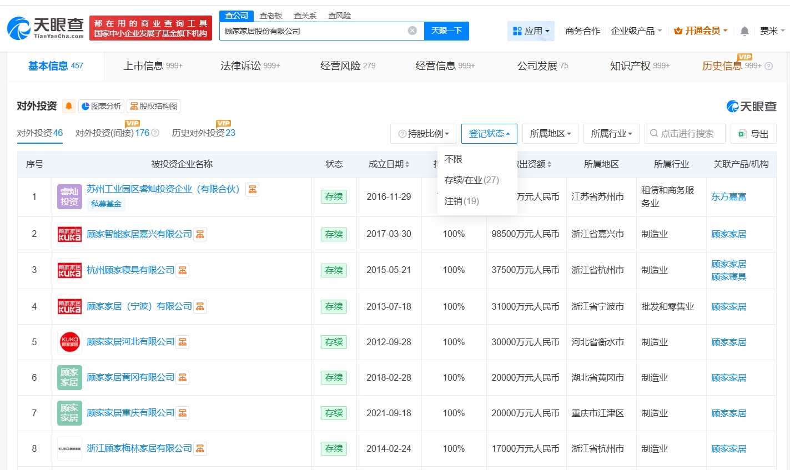
Task: Click equity icon next to 杭州顾家寝具有限公司
Action: click(x=183, y=270)
